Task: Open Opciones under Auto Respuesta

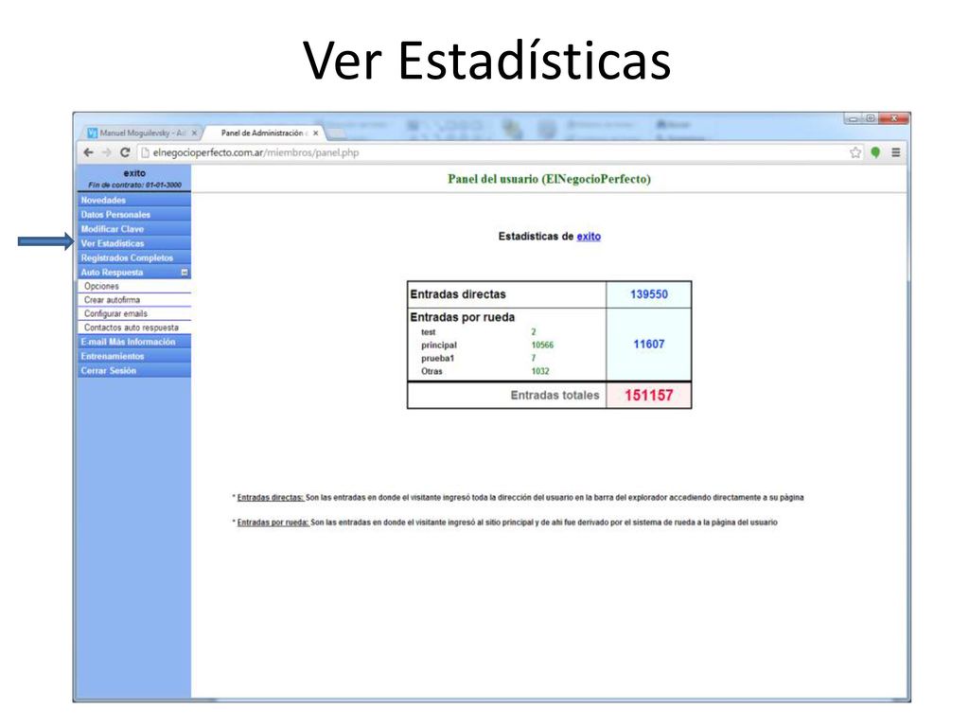Action: pyautogui.click(x=134, y=286)
